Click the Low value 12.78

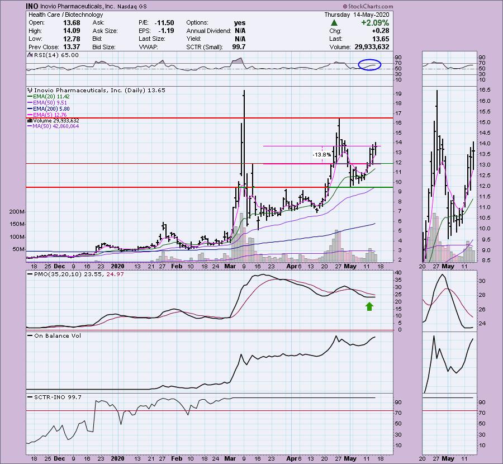[x=72, y=39]
